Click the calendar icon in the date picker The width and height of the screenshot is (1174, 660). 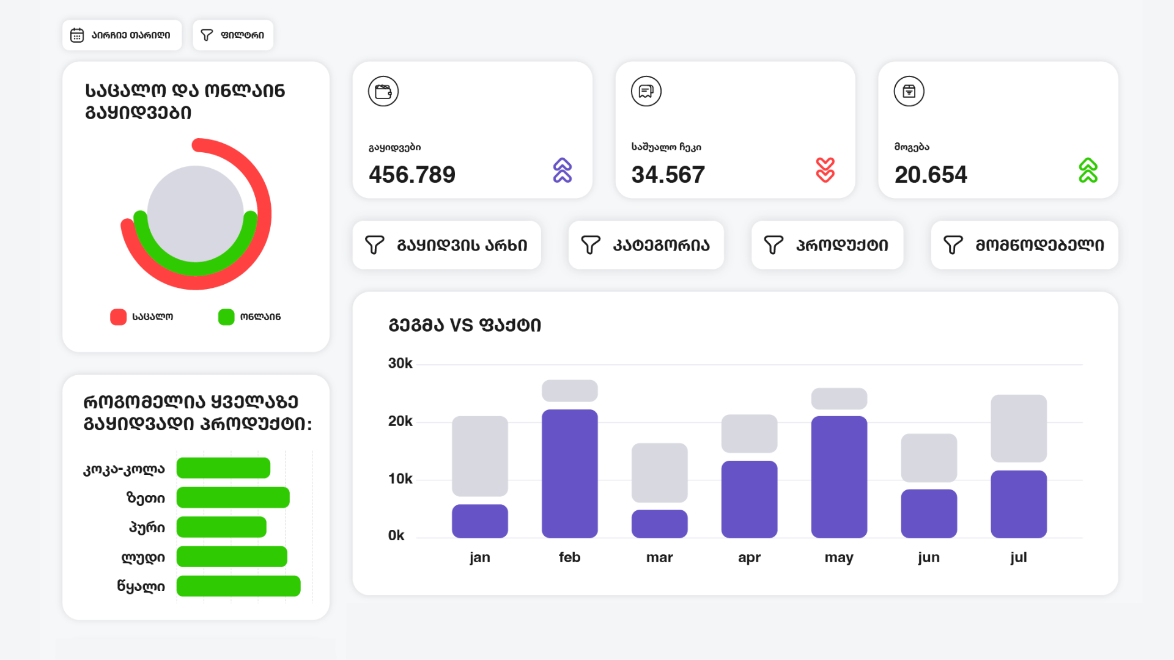tap(77, 35)
